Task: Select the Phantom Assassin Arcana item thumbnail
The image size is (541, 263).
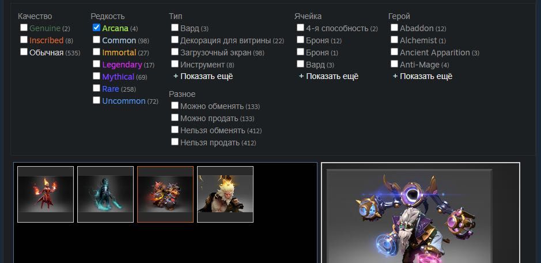Action: coord(105,194)
